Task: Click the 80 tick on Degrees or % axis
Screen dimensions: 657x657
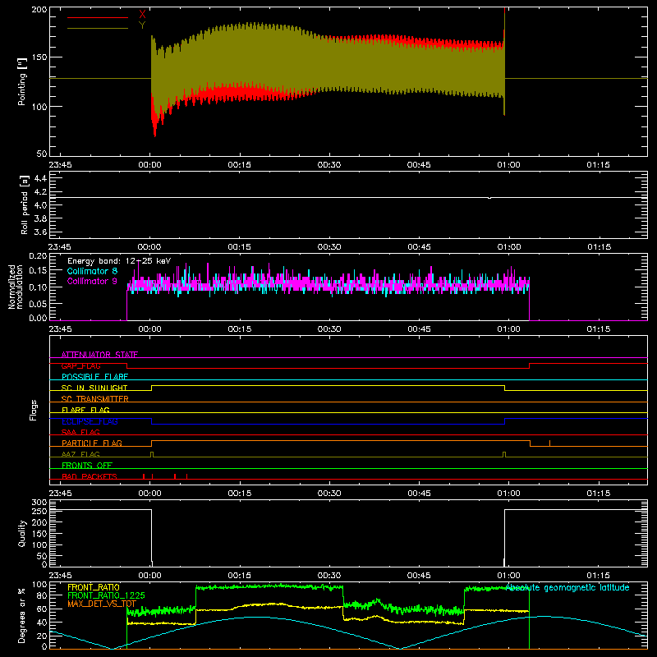Action: (x=42, y=595)
